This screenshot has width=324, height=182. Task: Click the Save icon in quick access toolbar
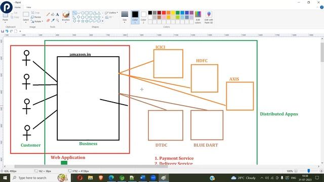[x=3, y=31]
